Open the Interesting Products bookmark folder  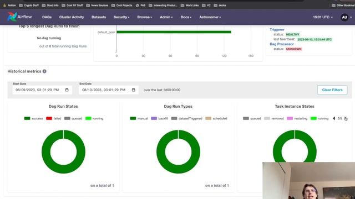(163, 5)
